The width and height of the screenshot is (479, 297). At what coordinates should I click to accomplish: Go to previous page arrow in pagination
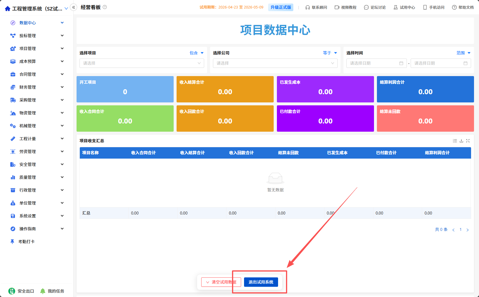pos(453,230)
